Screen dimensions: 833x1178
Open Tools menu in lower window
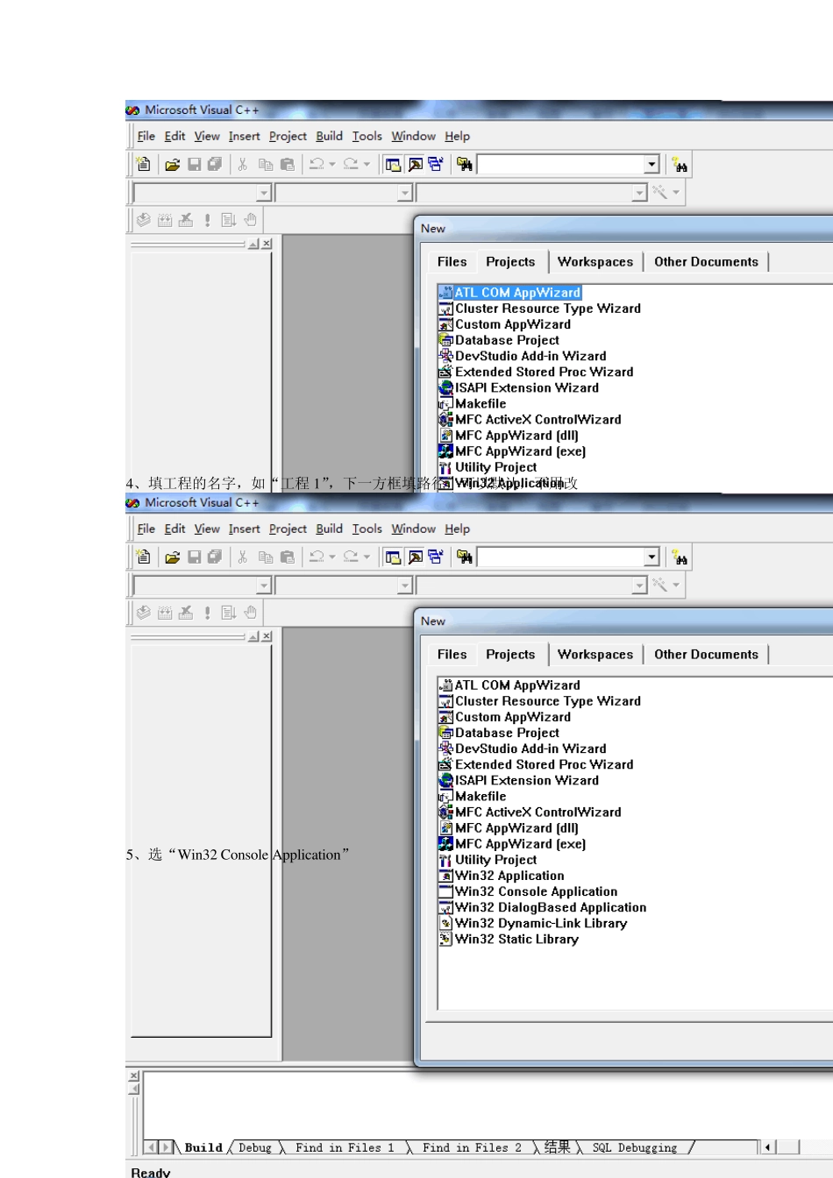click(367, 529)
